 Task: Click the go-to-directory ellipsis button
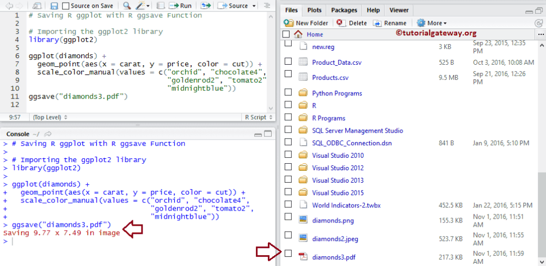[x=541, y=34]
